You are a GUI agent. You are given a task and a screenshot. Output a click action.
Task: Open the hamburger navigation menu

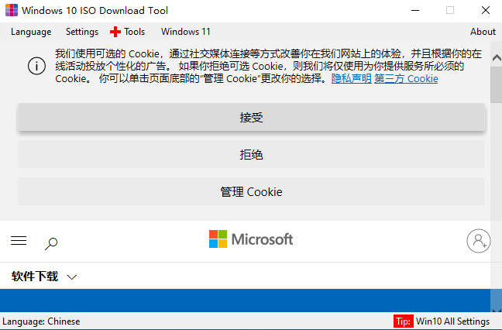[19, 241]
